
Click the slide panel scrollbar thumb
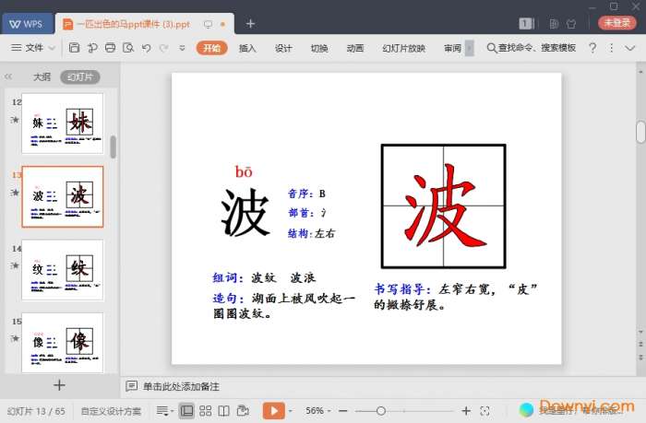point(114,147)
